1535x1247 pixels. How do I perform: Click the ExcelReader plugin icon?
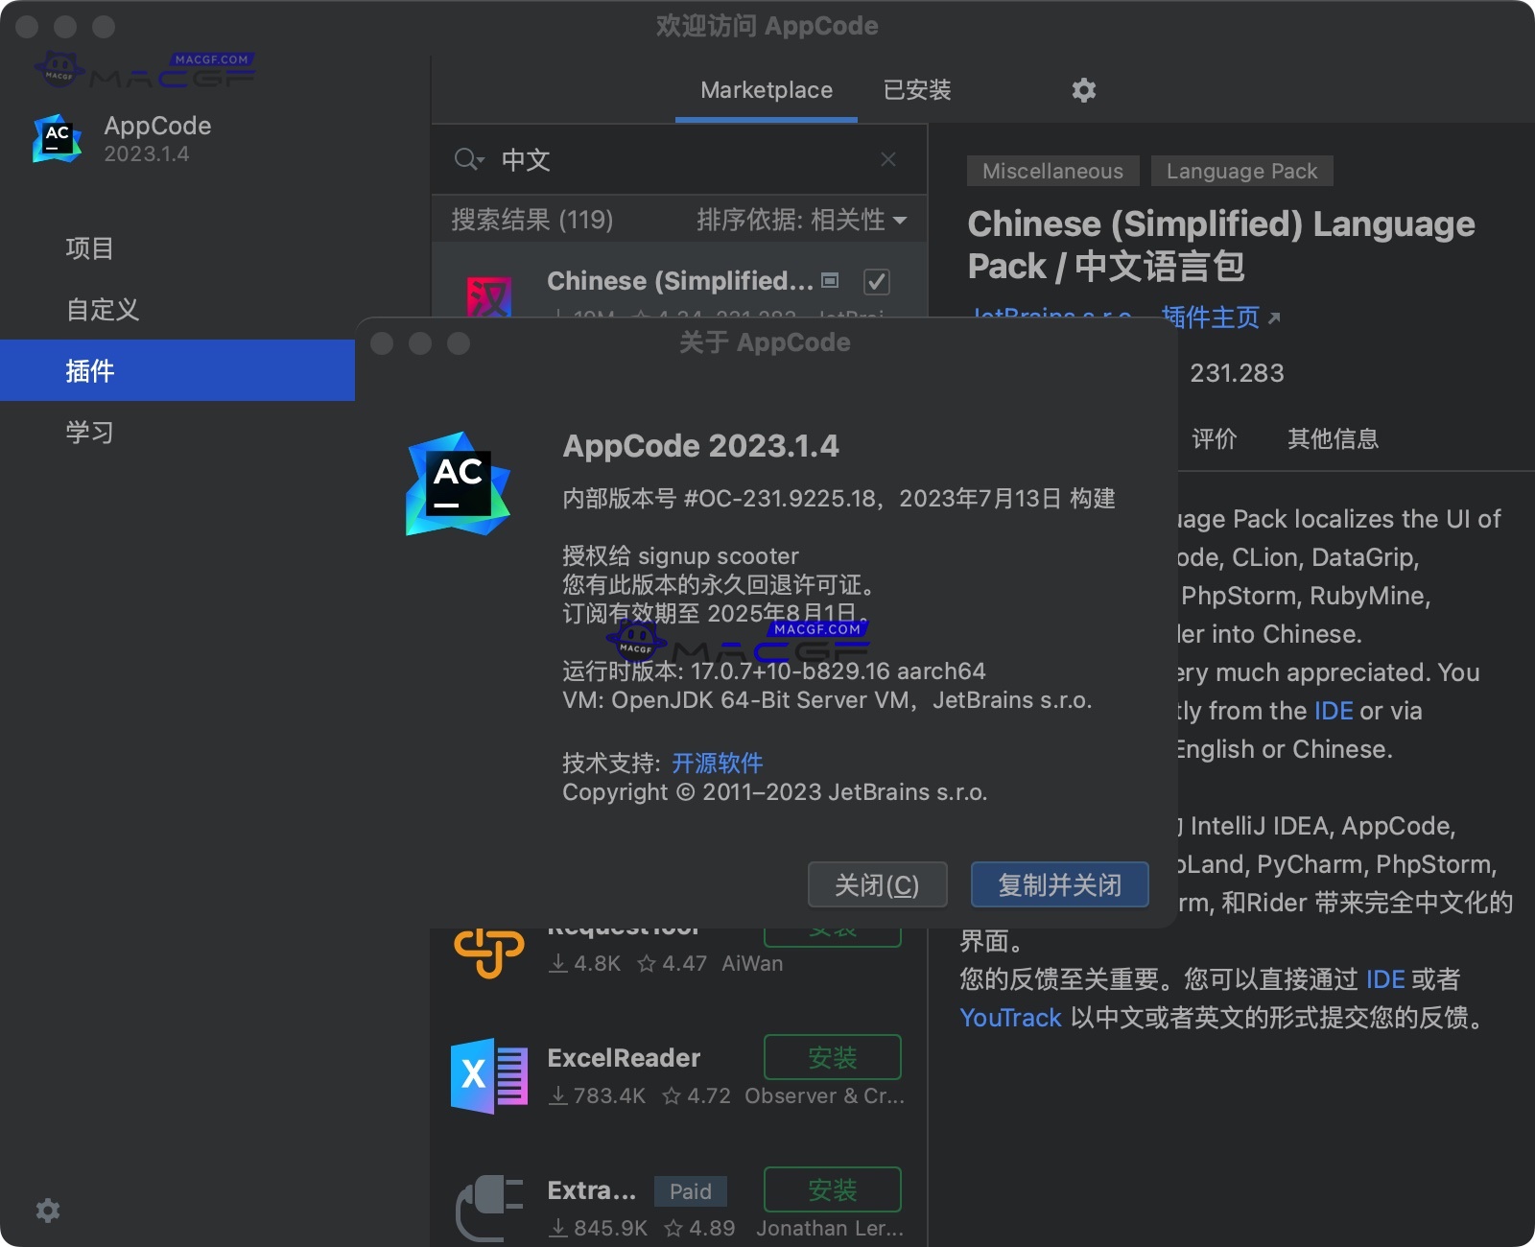tap(489, 1074)
